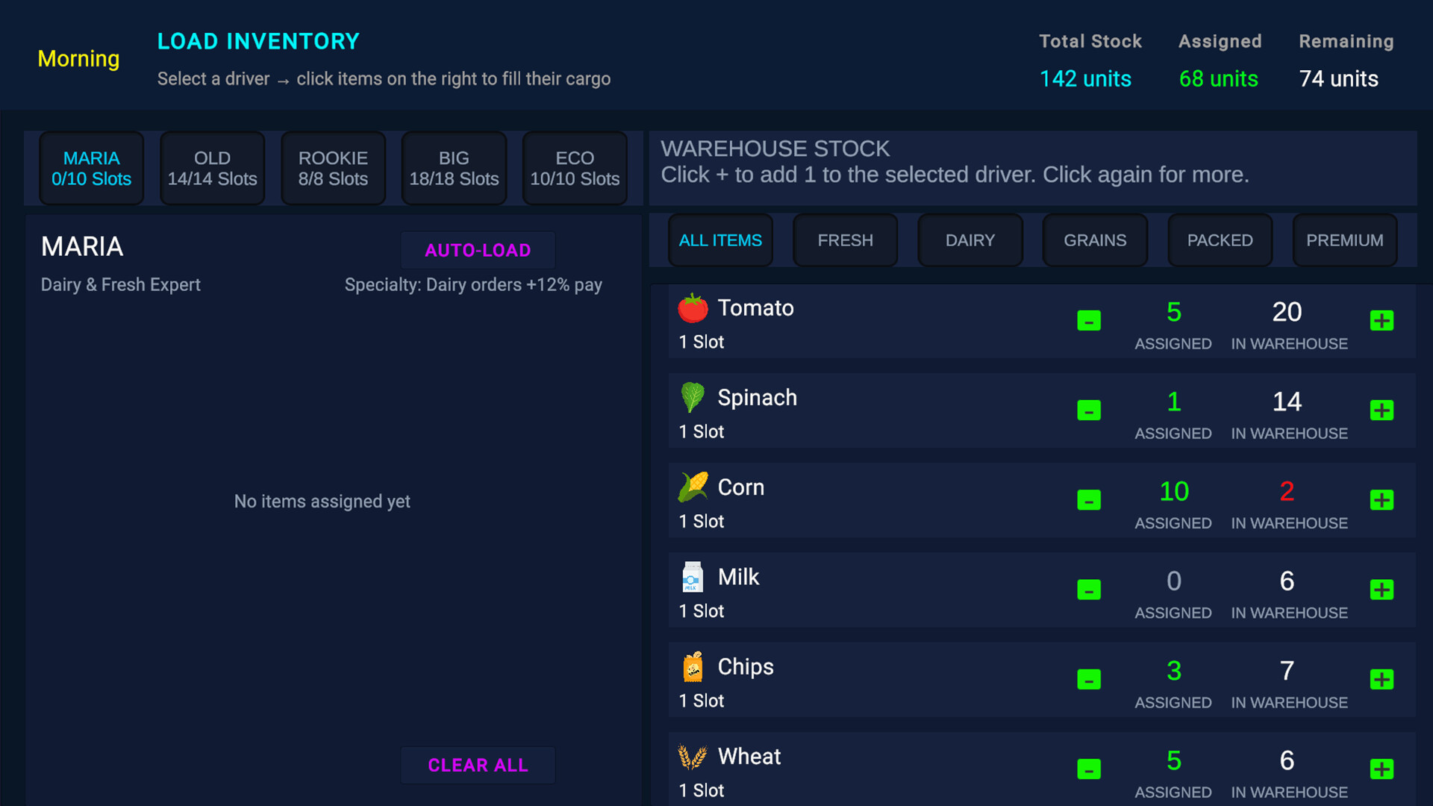Decrease Chips assignment with the minus button
This screenshot has width=1433, height=806.
(1089, 679)
